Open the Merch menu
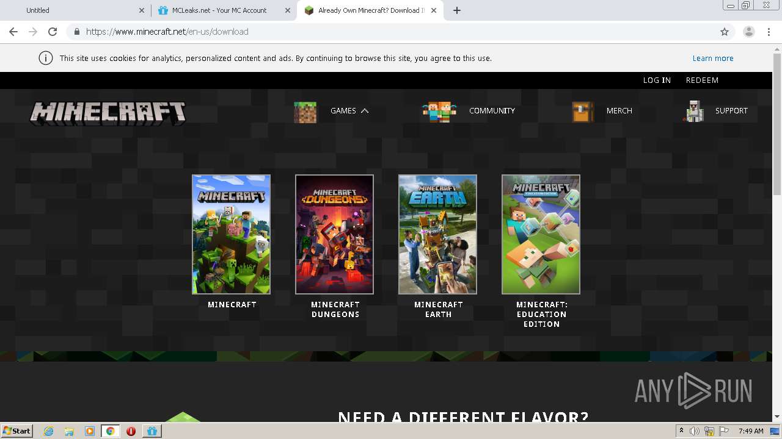The height and width of the screenshot is (439, 782). click(619, 111)
